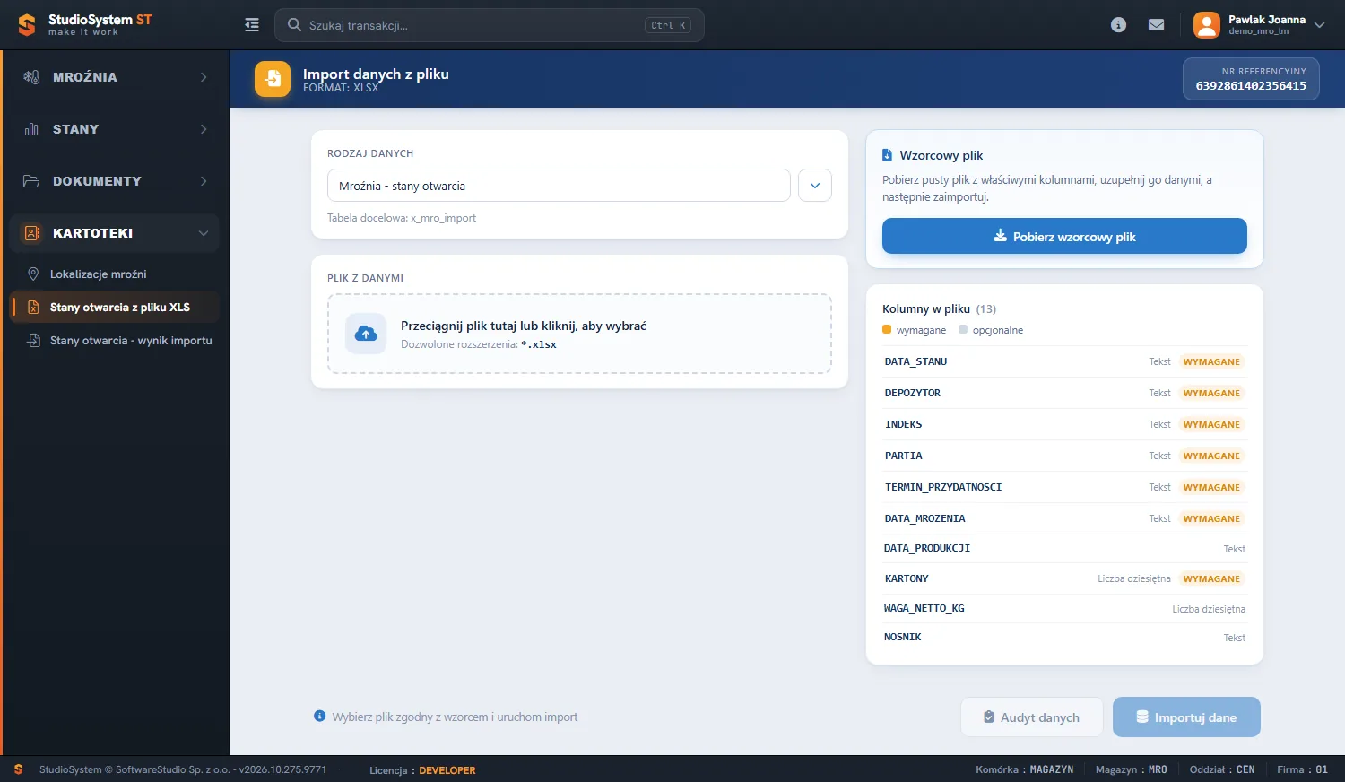Click the user avatar icon
The height and width of the screenshot is (782, 1345).
1207,25
